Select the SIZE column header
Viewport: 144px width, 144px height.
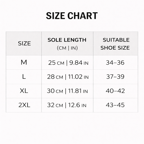pyautogui.click(x=24, y=43)
